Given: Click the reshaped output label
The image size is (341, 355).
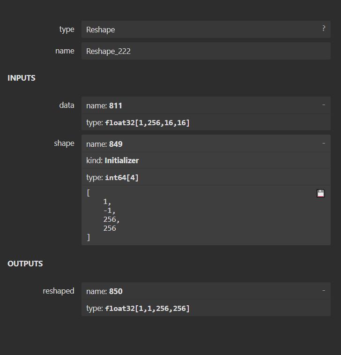Looking at the screenshot, I should coord(58,291).
